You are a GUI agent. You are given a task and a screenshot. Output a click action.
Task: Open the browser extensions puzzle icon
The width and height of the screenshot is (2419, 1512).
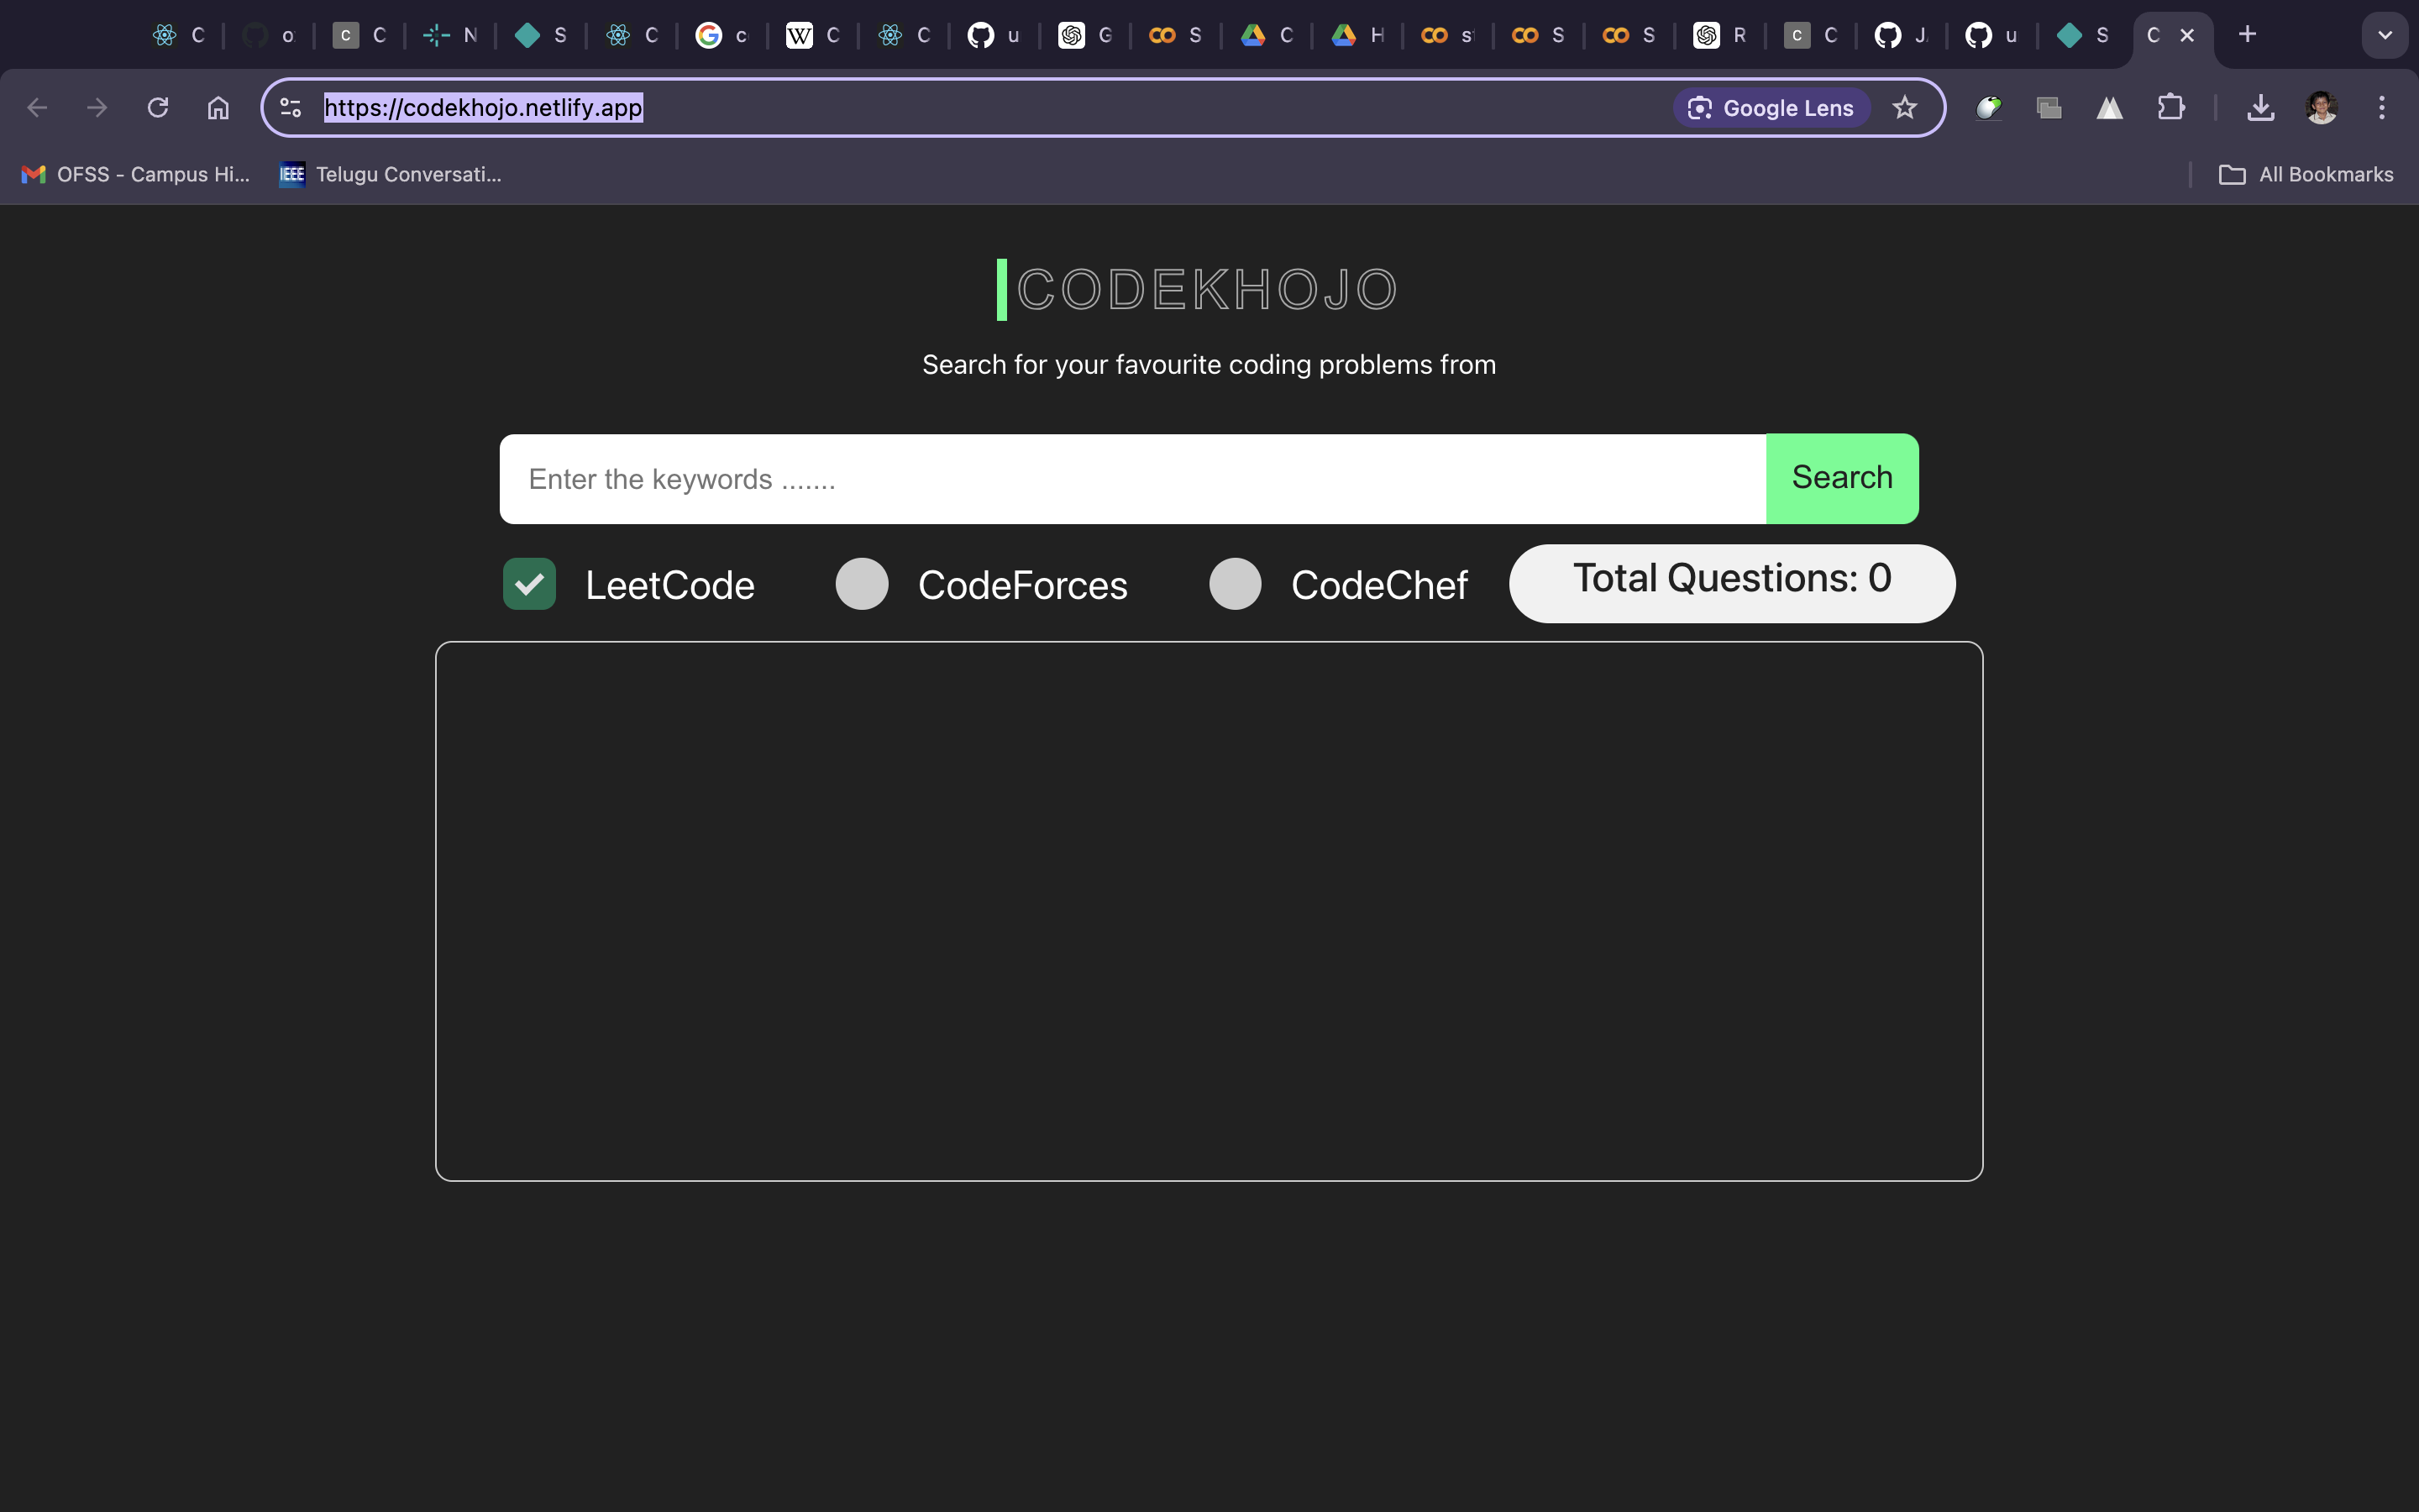[x=2173, y=107]
